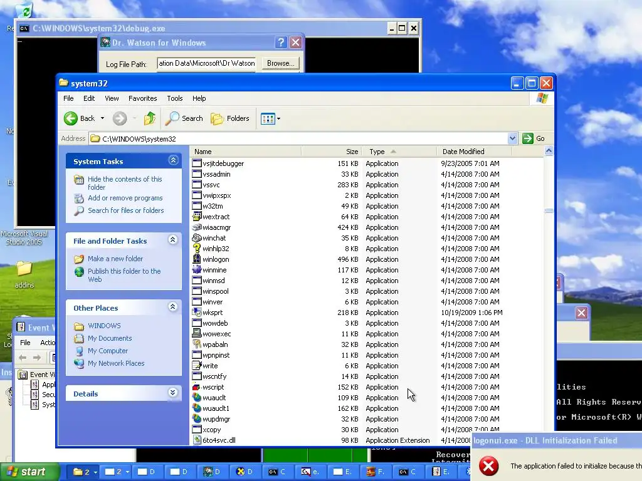The image size is (642, 481).
Task: Click the Windows start button
Action: [x=29, y=472]
